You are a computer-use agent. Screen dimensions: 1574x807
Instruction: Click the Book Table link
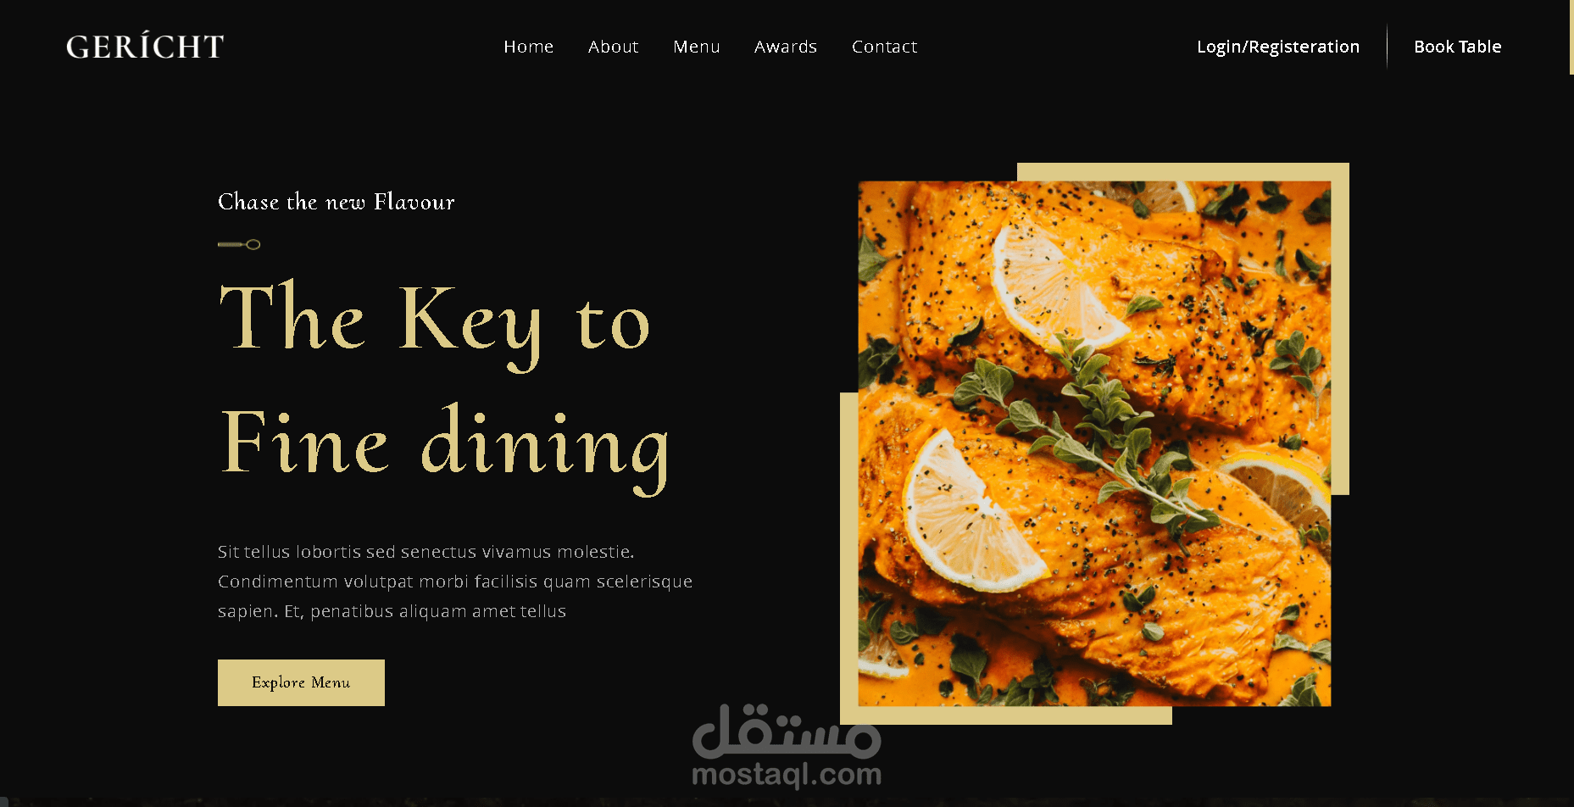point(1457,47)
